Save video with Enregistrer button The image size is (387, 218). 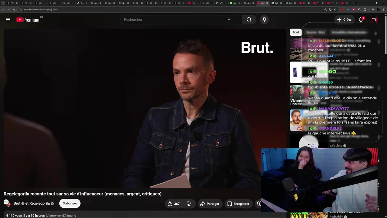pyautogui.click(x=238, y=204)
